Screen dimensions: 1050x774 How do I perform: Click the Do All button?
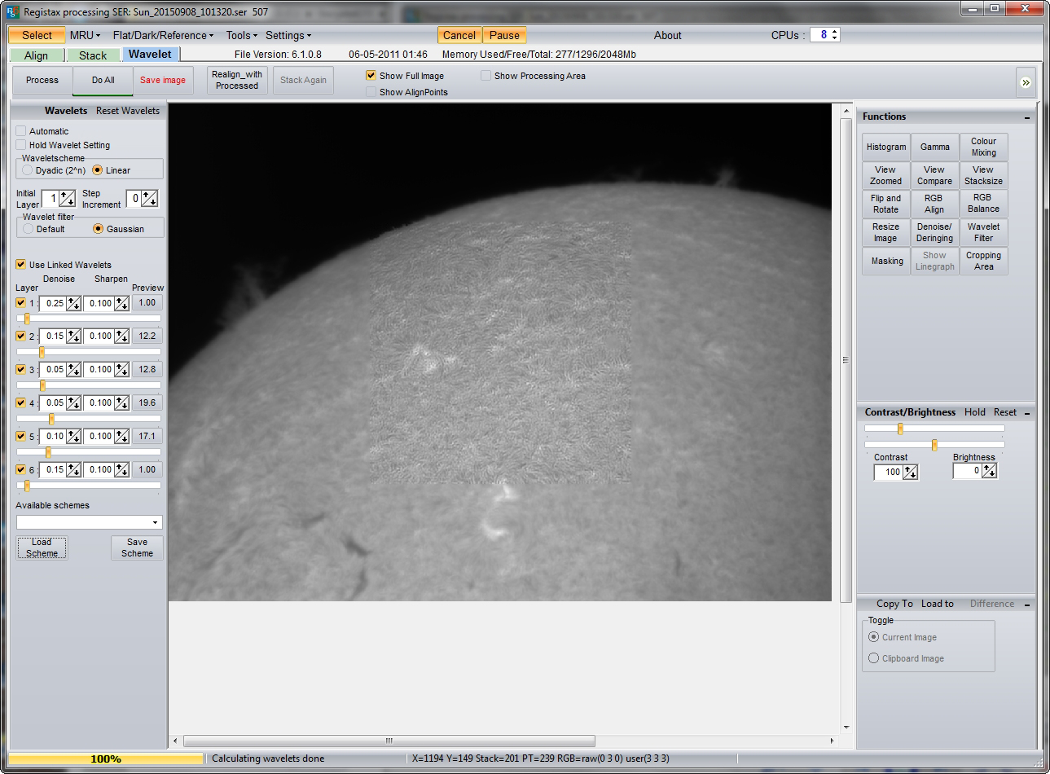103,80
